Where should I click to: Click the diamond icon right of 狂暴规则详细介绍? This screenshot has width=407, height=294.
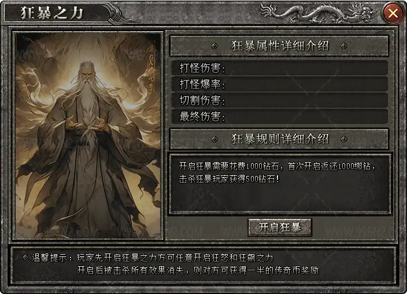[x=344, y=139]
